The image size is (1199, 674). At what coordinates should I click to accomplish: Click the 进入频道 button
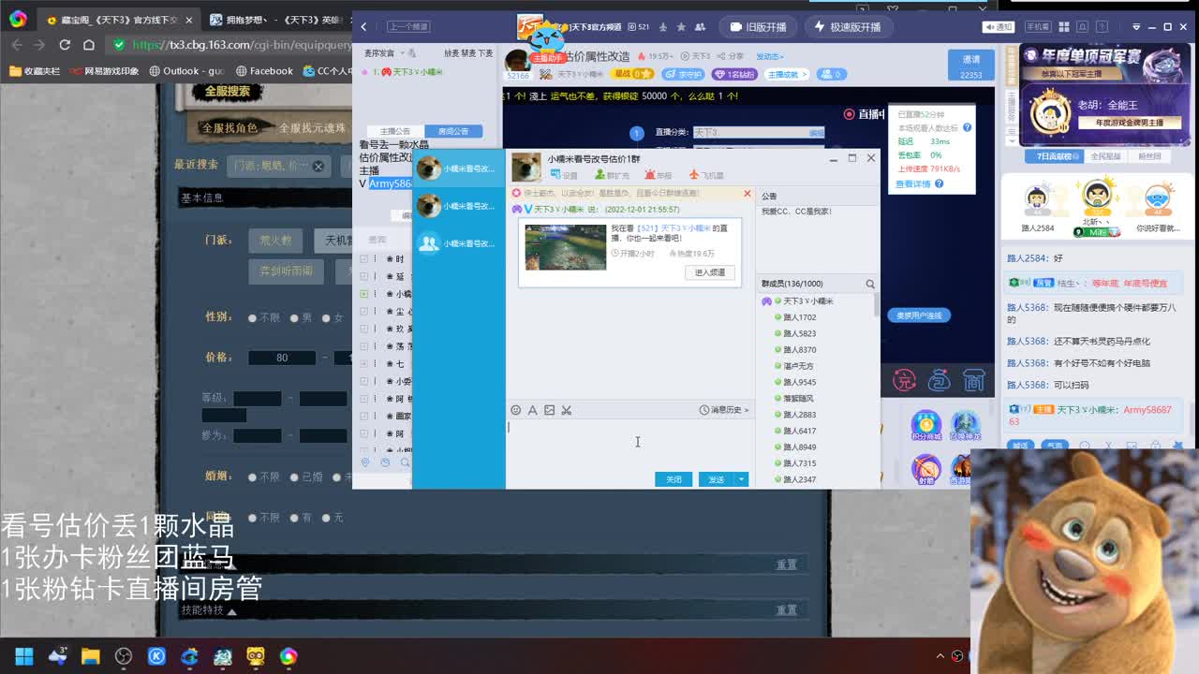(x=709, y=272)
